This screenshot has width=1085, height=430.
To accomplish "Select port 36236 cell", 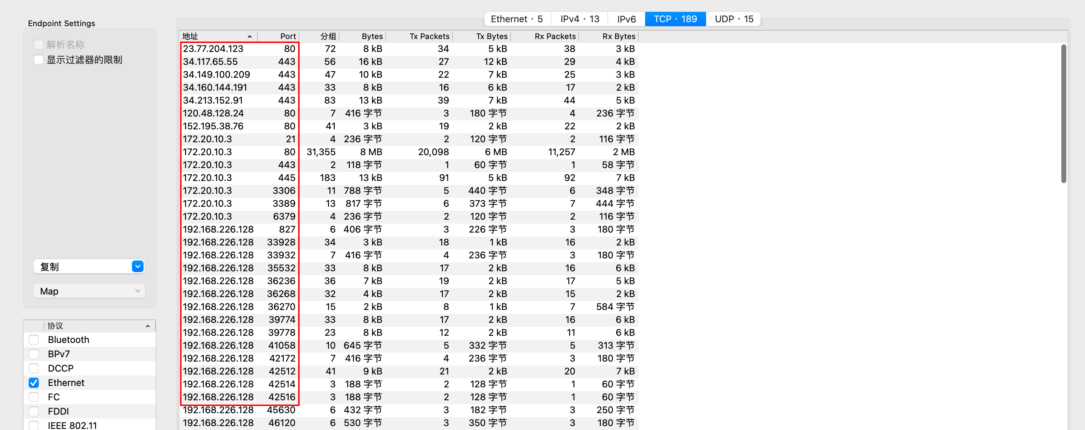I will (x=281, y=281).
